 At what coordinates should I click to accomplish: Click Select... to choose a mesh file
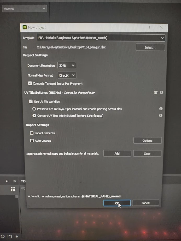[150, 47]
